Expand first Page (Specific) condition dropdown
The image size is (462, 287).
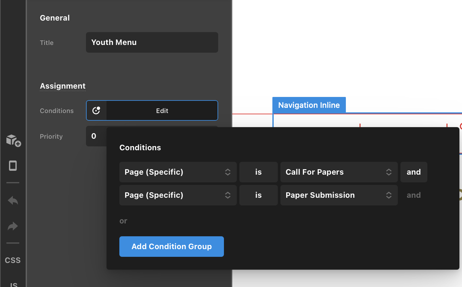[x=178, y=172]
